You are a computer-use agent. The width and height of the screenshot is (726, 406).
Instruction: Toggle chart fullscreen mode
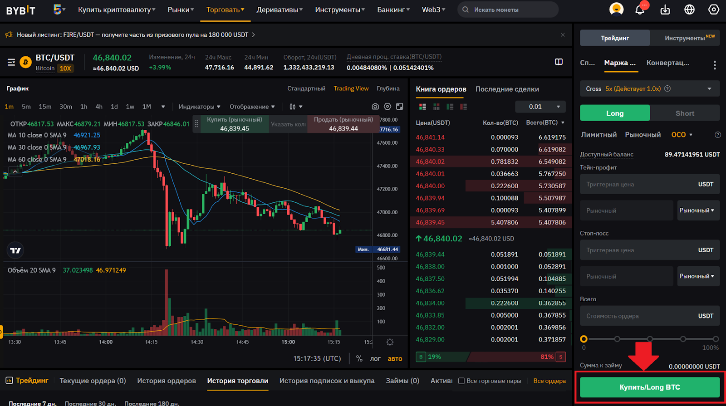tap(399, 107)
